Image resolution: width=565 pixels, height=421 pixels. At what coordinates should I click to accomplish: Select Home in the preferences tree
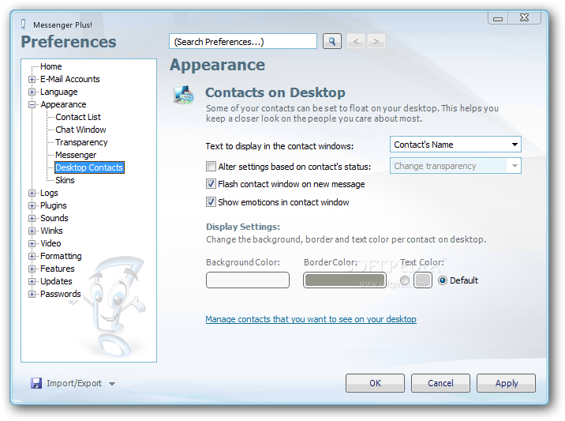[x=51, y=66]
